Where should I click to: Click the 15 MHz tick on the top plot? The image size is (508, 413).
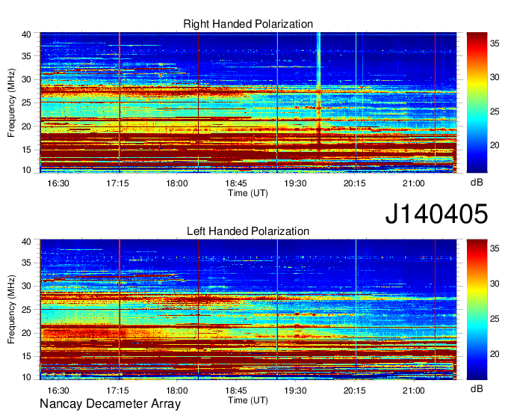point(26,150)
